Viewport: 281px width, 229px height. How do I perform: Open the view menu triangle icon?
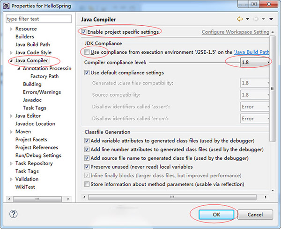pos(271,20)
